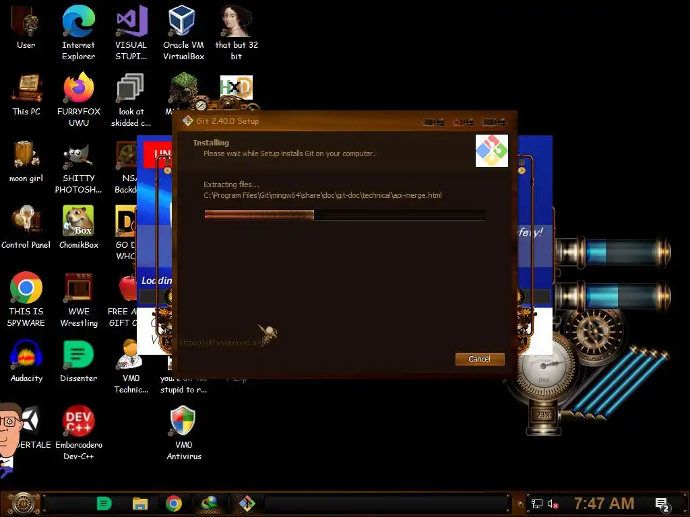Image resolution: width=690 pixels, height=517 pixels.
Task: Click the 23% gauge widget readout
Action: pos(544,415)
